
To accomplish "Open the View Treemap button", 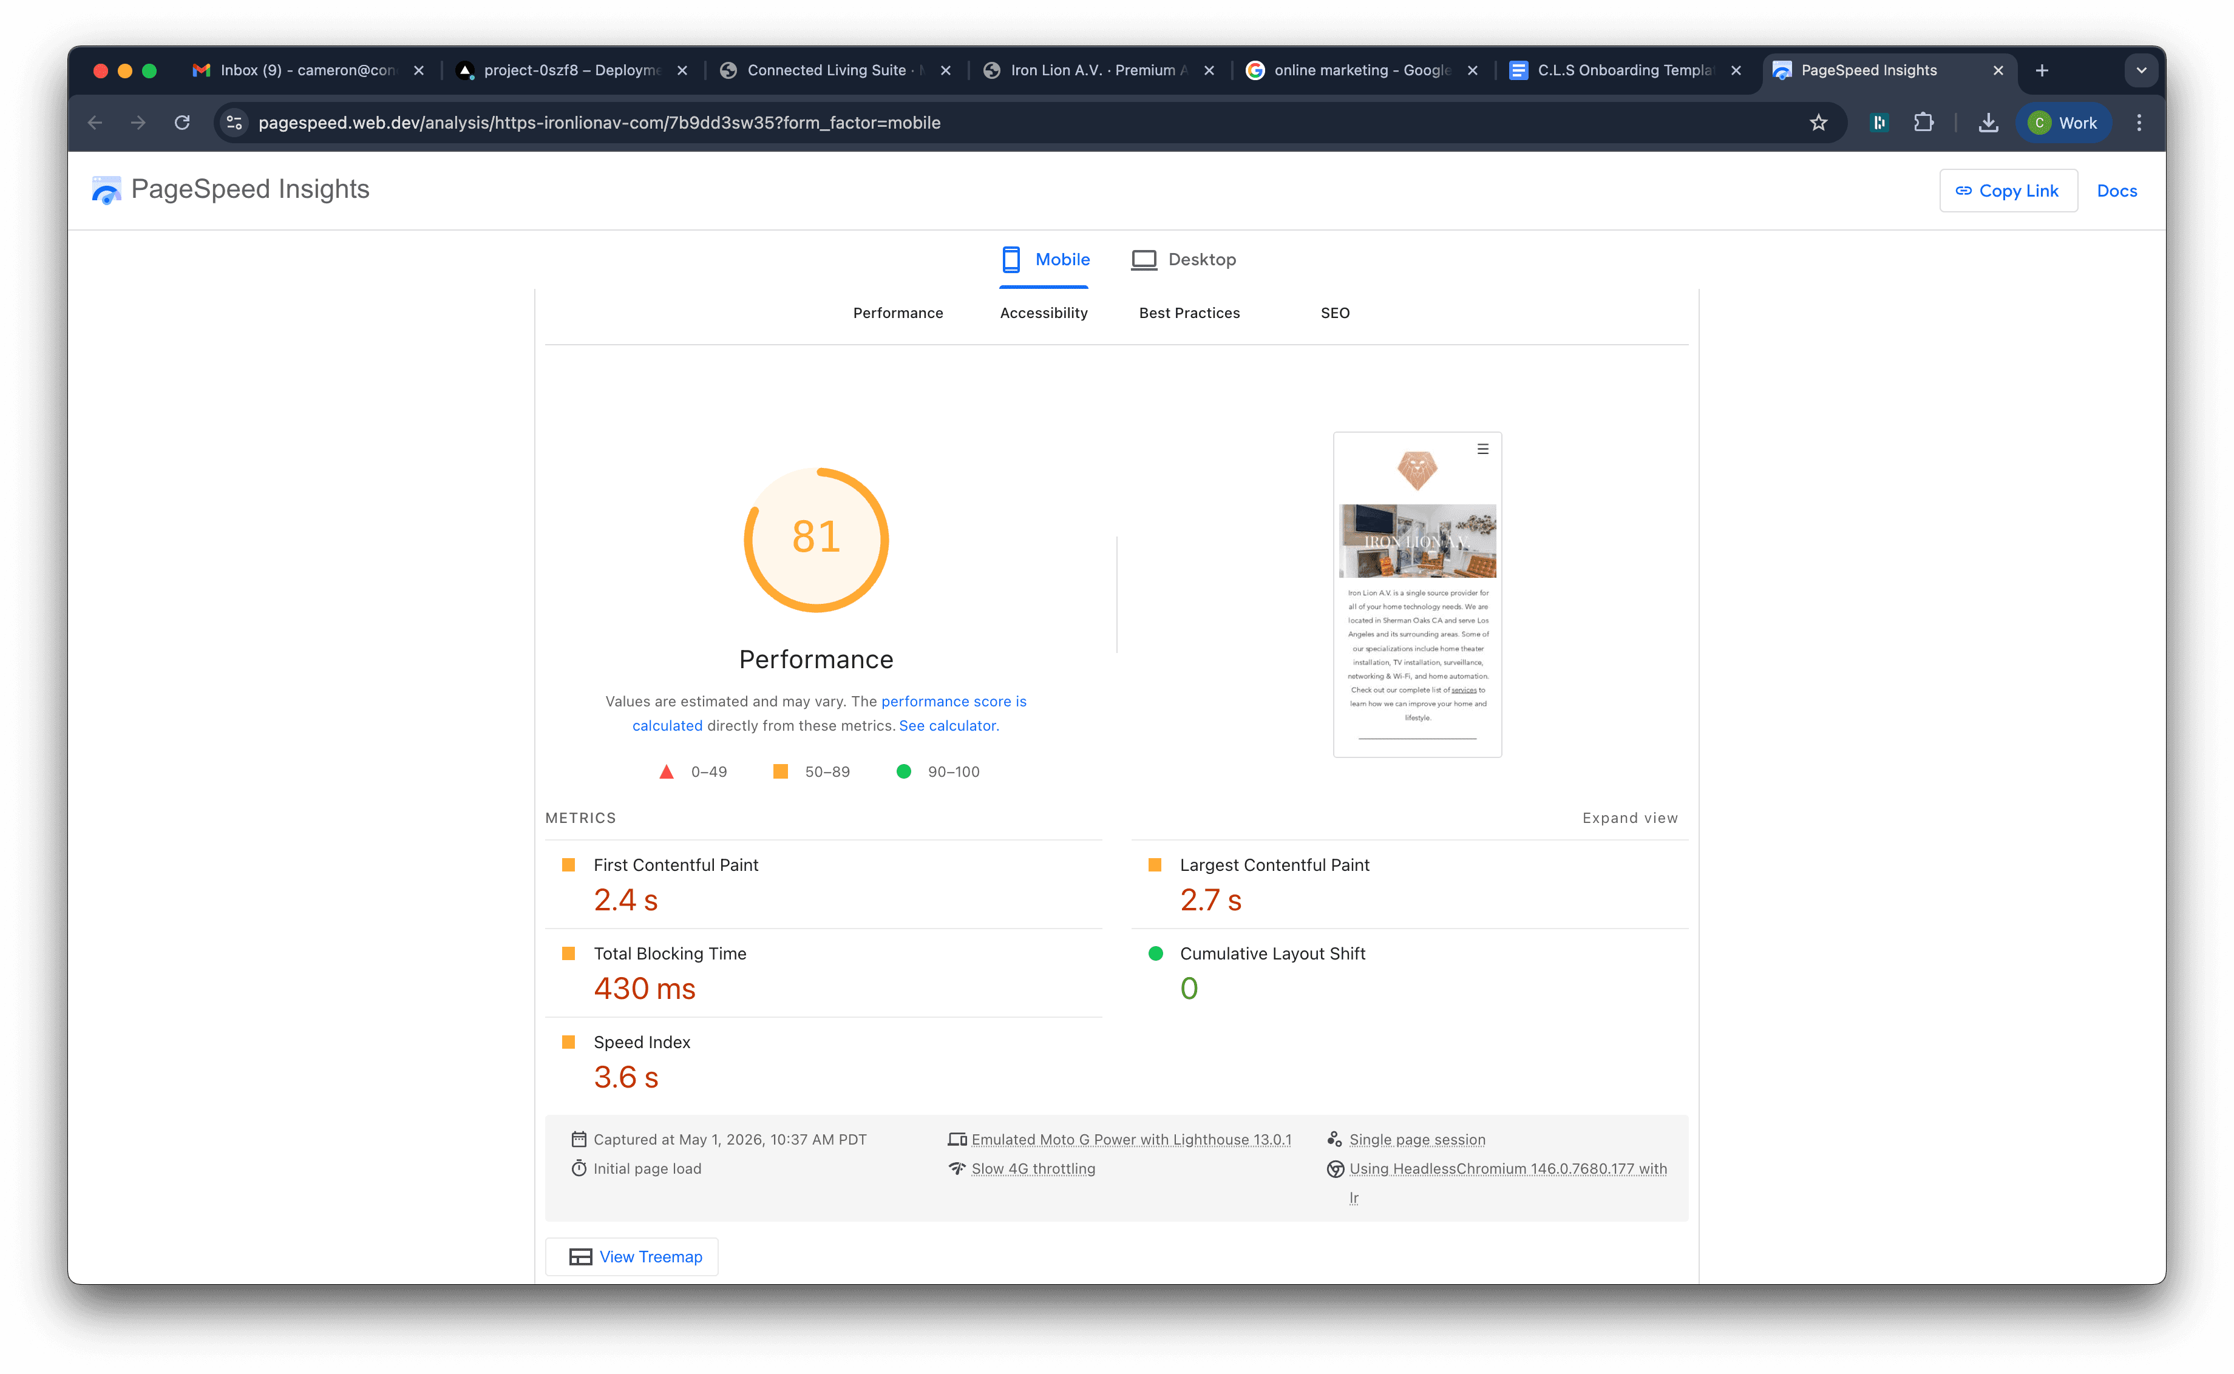I will click(x=632, y=1257).
